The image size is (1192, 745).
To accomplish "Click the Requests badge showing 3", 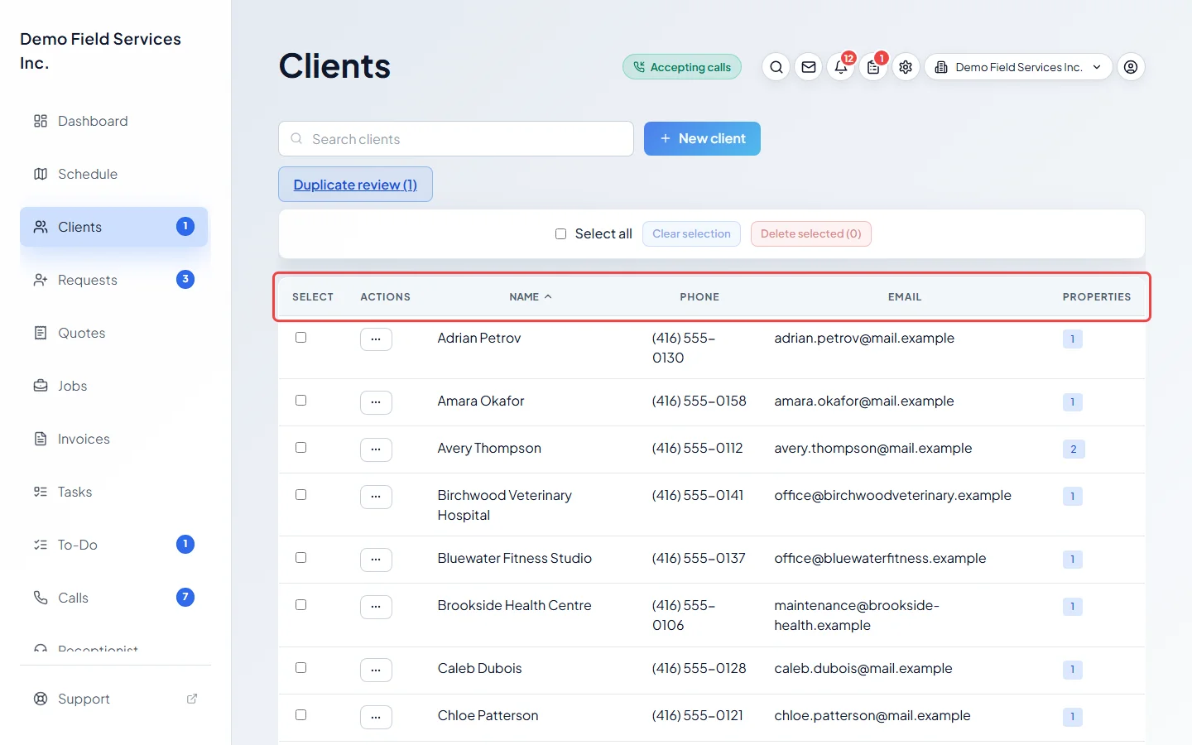I will point(185,279).
